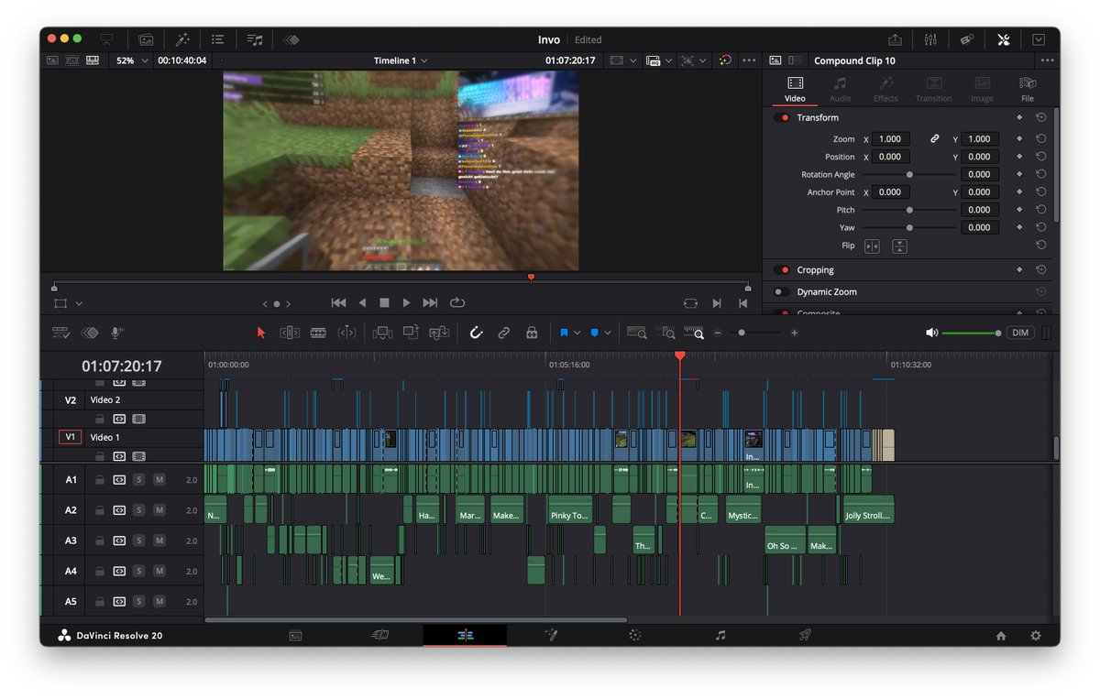
Task: Open the Deliver page
Action: (803, 634)
